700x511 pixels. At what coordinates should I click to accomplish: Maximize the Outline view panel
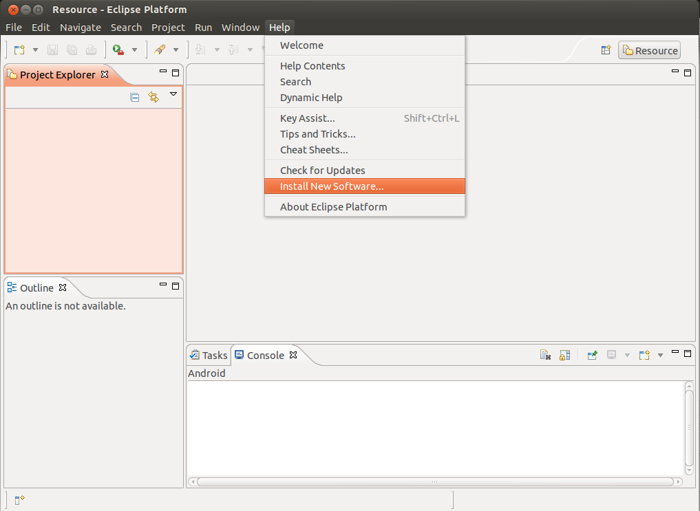pyautogui.click(x=176, y=285)
